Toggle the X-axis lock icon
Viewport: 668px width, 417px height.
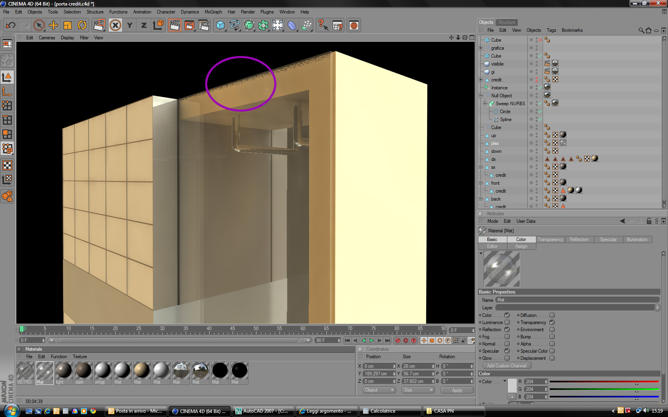tap(115, 25)
